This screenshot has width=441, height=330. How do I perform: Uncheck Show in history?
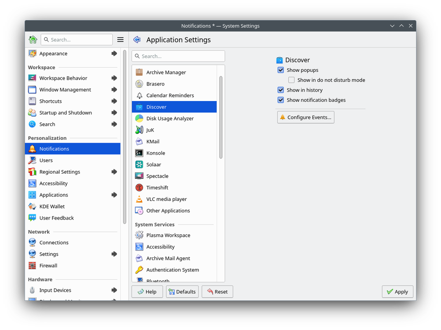click(x=281, y=90)
